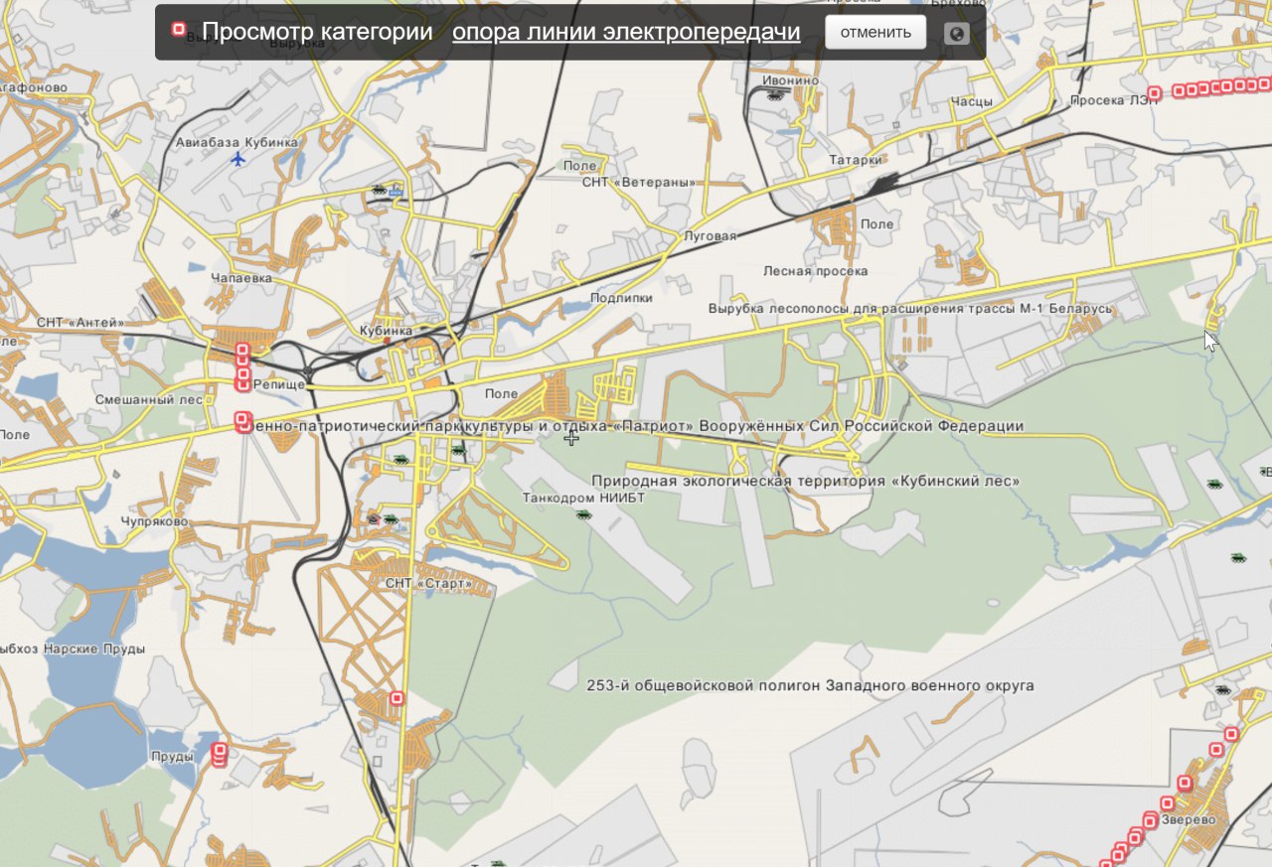Cancel category view with the 'отменить' button
The image size is (1272, 867).
point(875,32)
